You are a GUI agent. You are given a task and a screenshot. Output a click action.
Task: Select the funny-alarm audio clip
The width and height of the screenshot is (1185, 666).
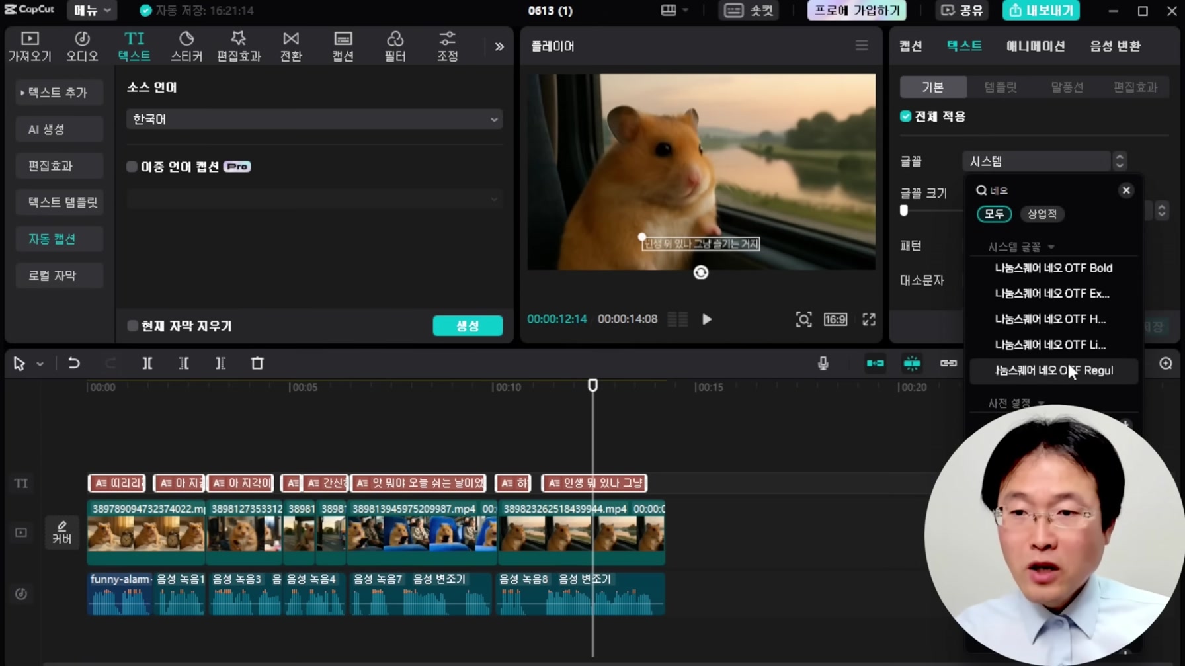click(120, 594)
